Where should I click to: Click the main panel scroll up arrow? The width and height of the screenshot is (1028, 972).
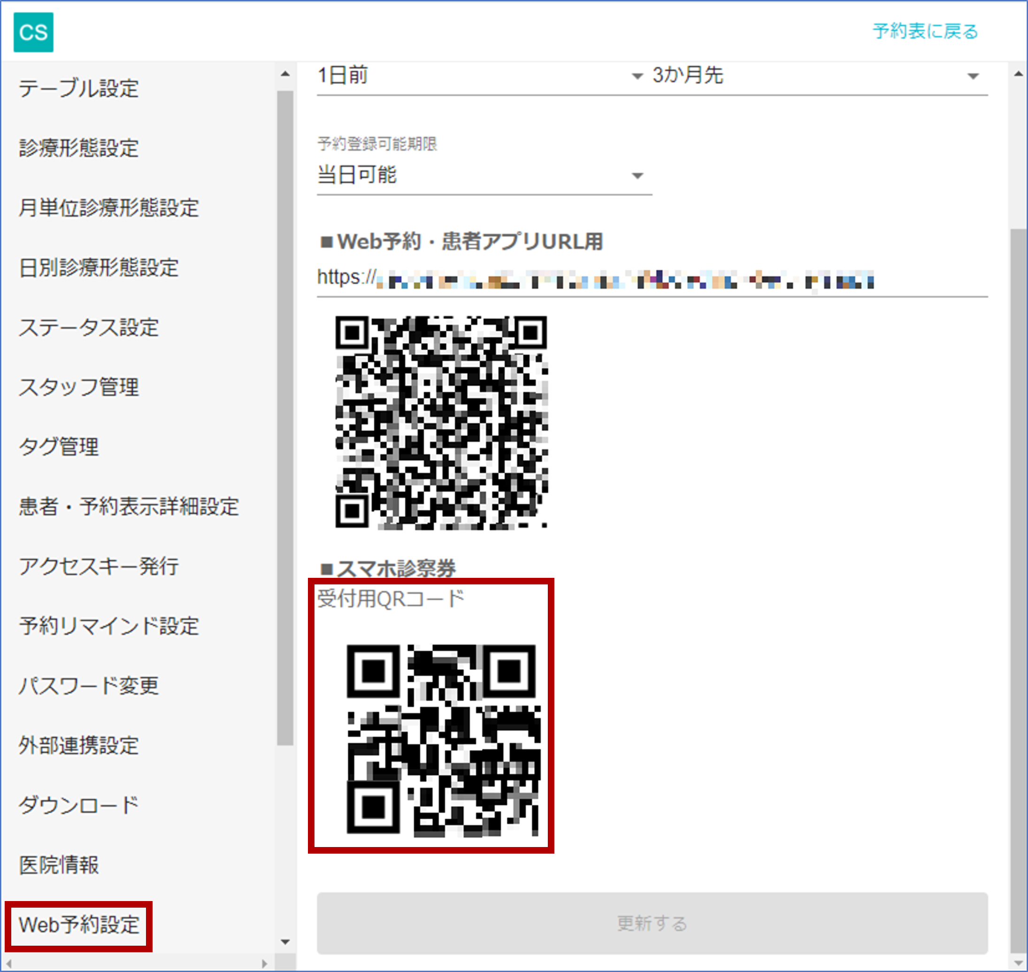[1018, 74]
